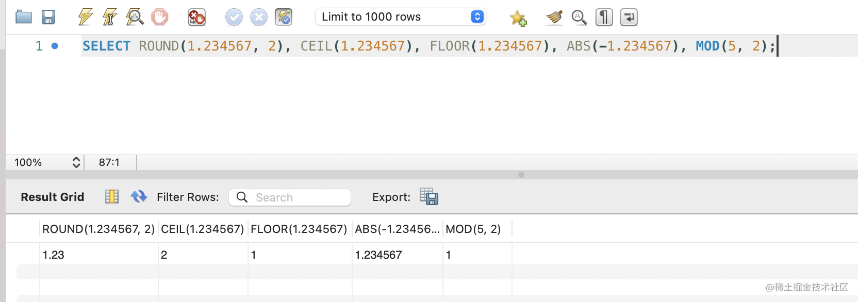858x302 pixels.
Task: Toggle the auto-commit mode button
Action: (284, 17)
